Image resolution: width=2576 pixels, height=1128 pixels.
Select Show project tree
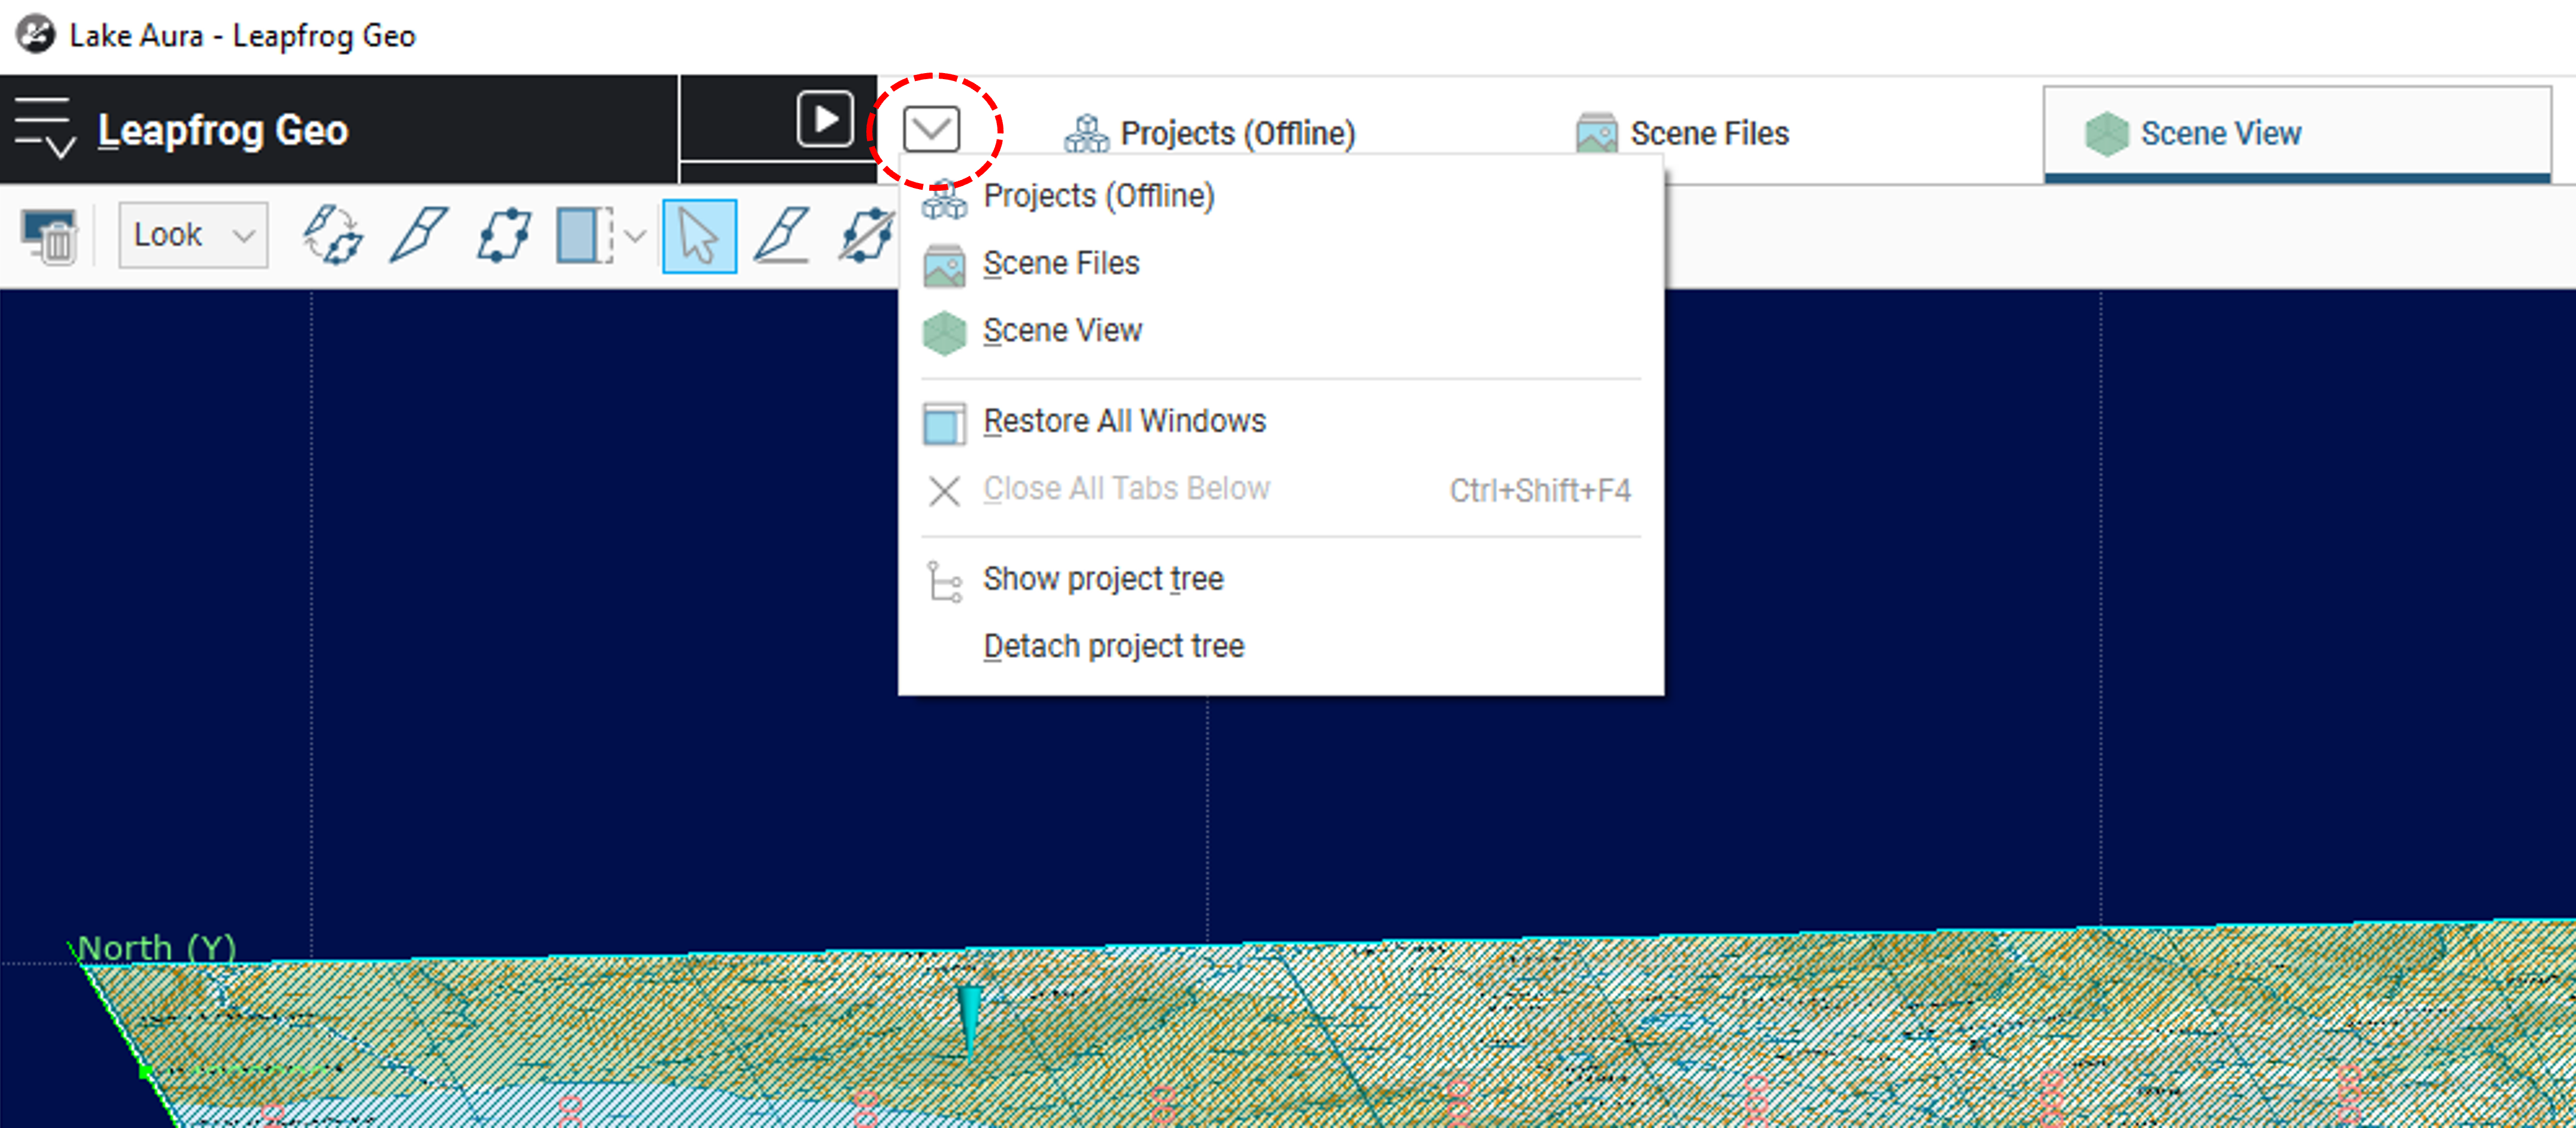point(1280,579)
